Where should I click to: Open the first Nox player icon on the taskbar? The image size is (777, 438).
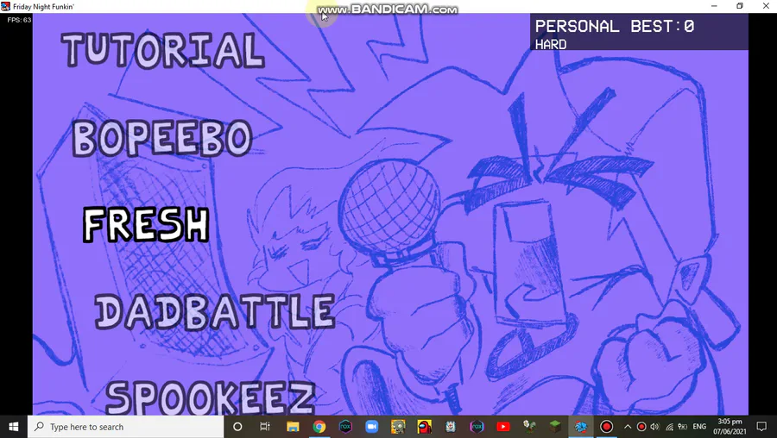click(x=345, y=427)
